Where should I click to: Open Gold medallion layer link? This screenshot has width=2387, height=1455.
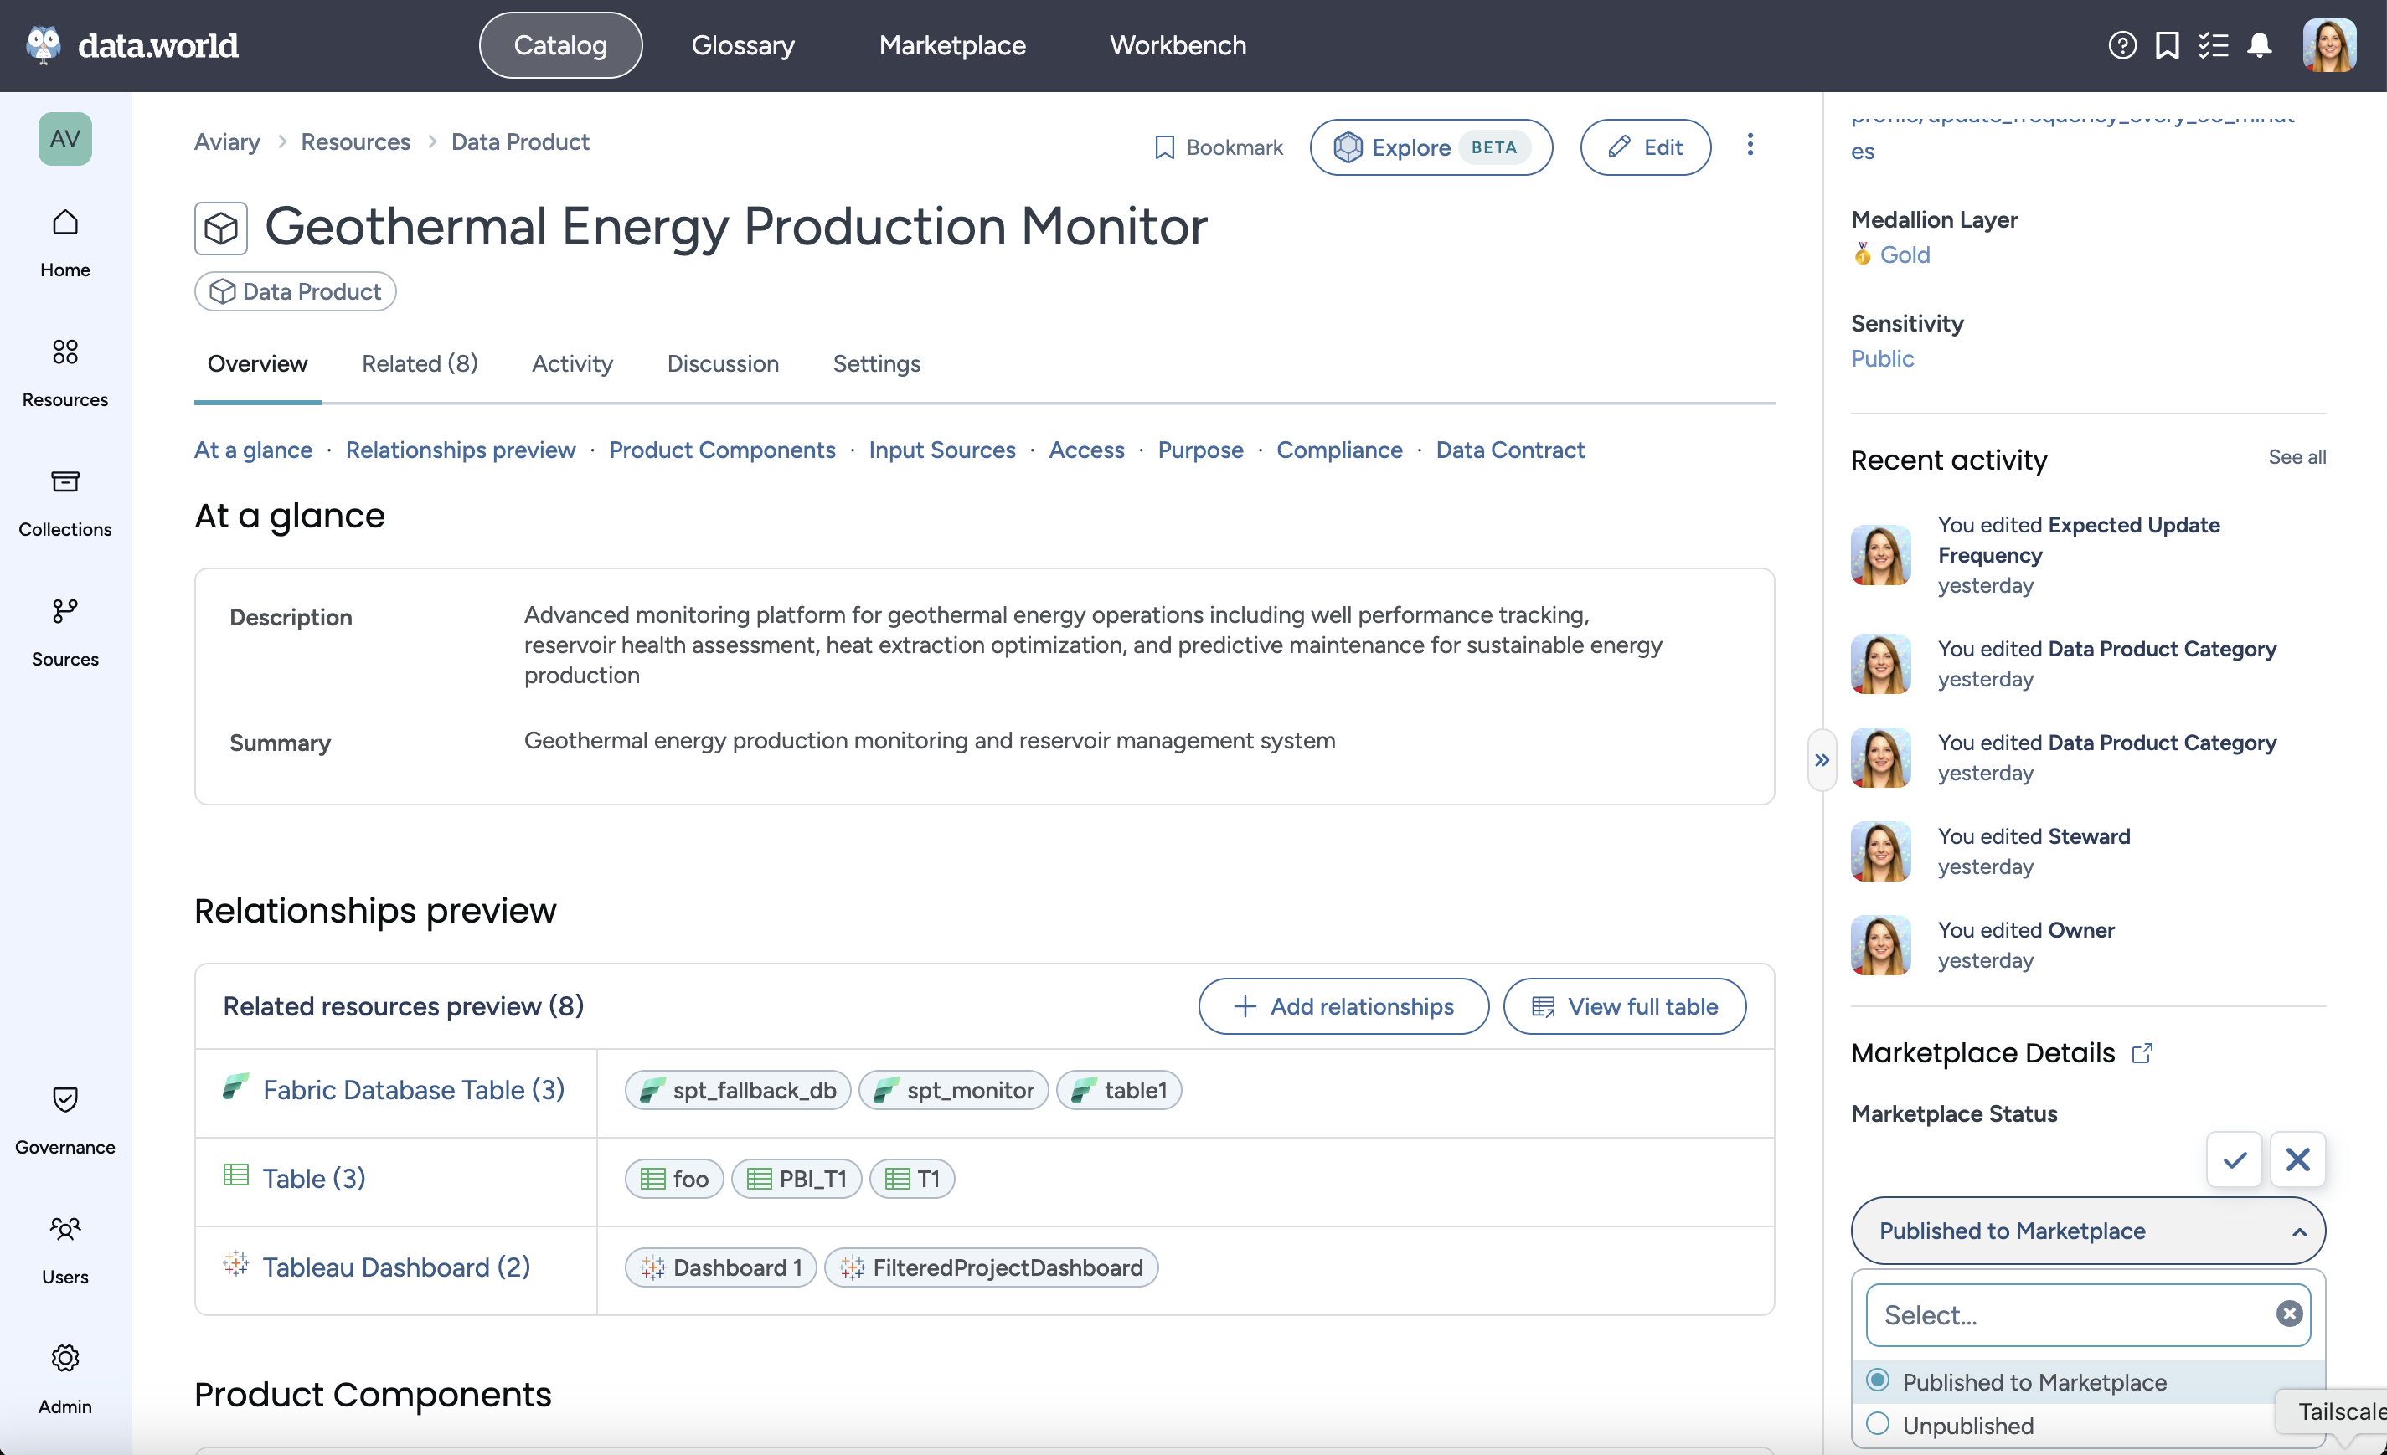point(1904,254)
